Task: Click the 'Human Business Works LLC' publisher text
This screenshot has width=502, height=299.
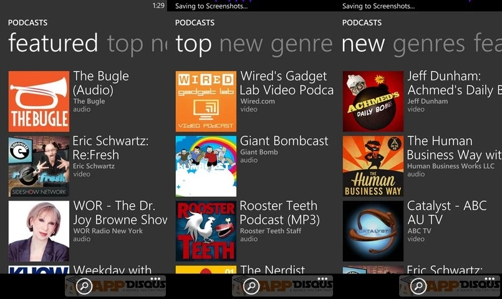Action: (x=451, y=166)
